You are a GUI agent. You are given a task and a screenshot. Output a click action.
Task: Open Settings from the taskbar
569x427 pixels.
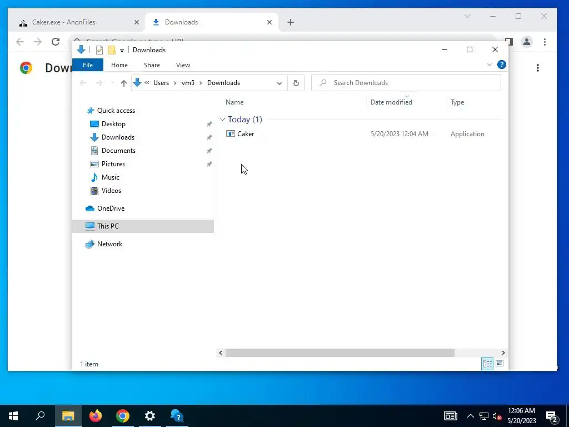tap(149, 416)
